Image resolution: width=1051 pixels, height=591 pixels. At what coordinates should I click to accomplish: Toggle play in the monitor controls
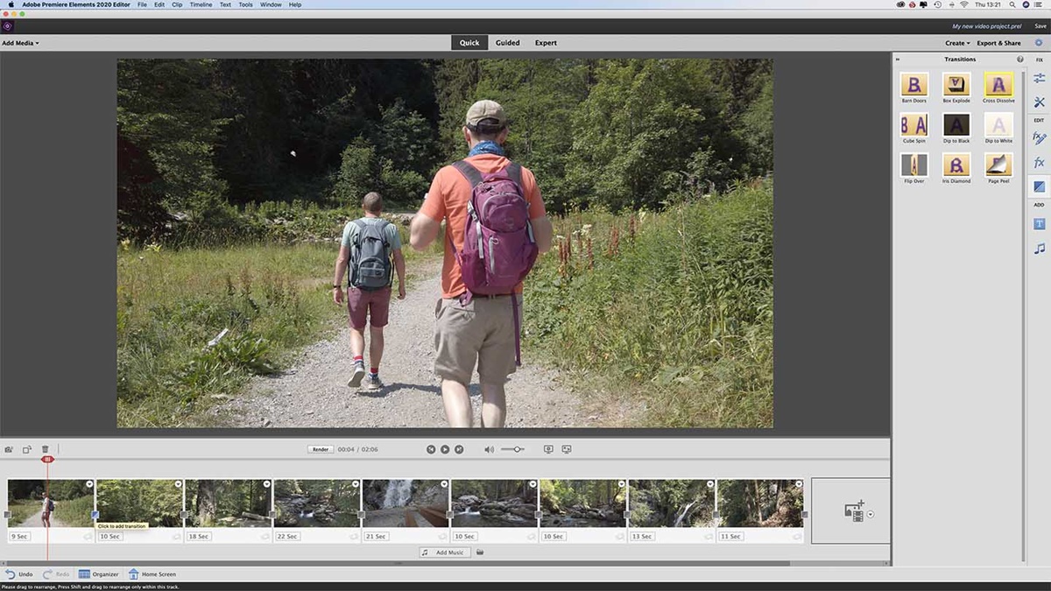coord(445,449)
